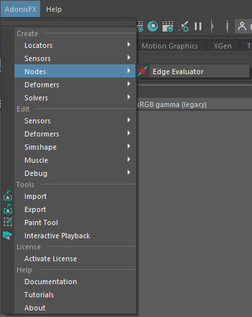Open the AdonisFX menu
Viewport: 252px width, 317px height.
pyautogui.click(x=20, y=9)
